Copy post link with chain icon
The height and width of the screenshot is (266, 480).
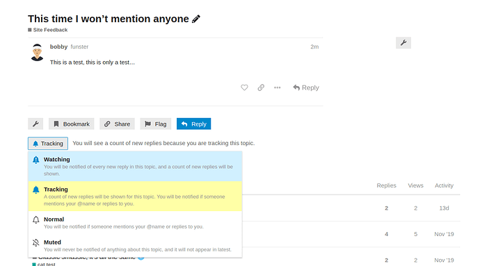pyautogui.click(x=261, y=88)
